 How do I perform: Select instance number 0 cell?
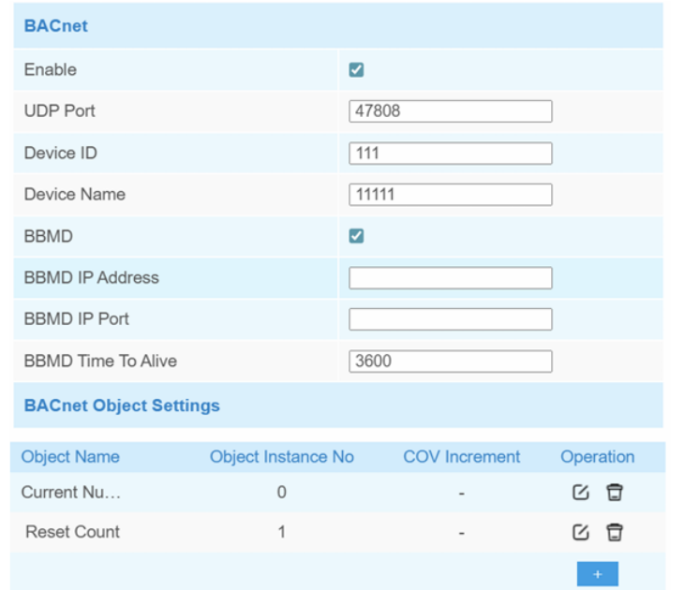point(282,493)
